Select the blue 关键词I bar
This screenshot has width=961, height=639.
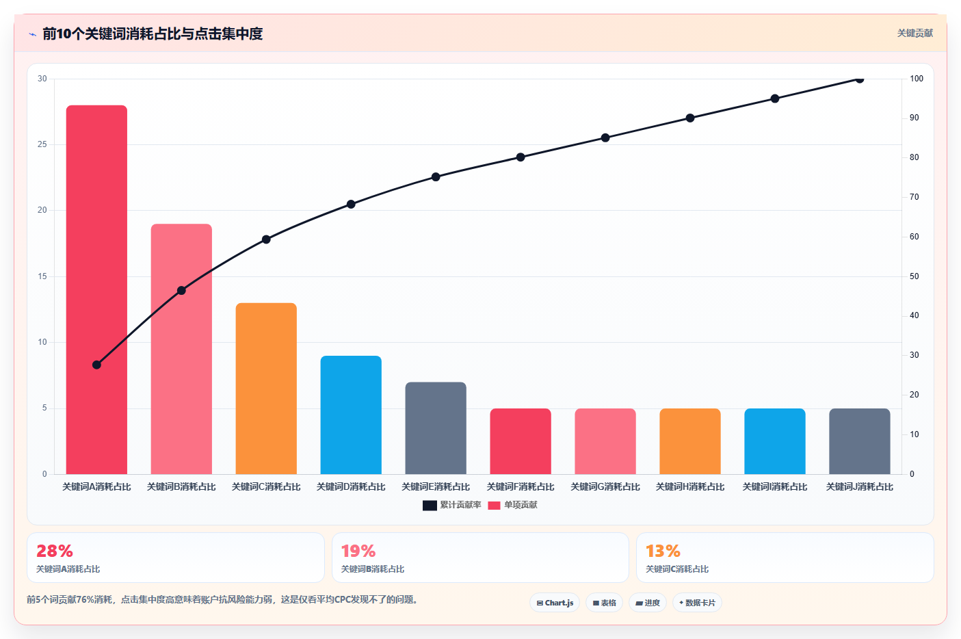(775, 441)
